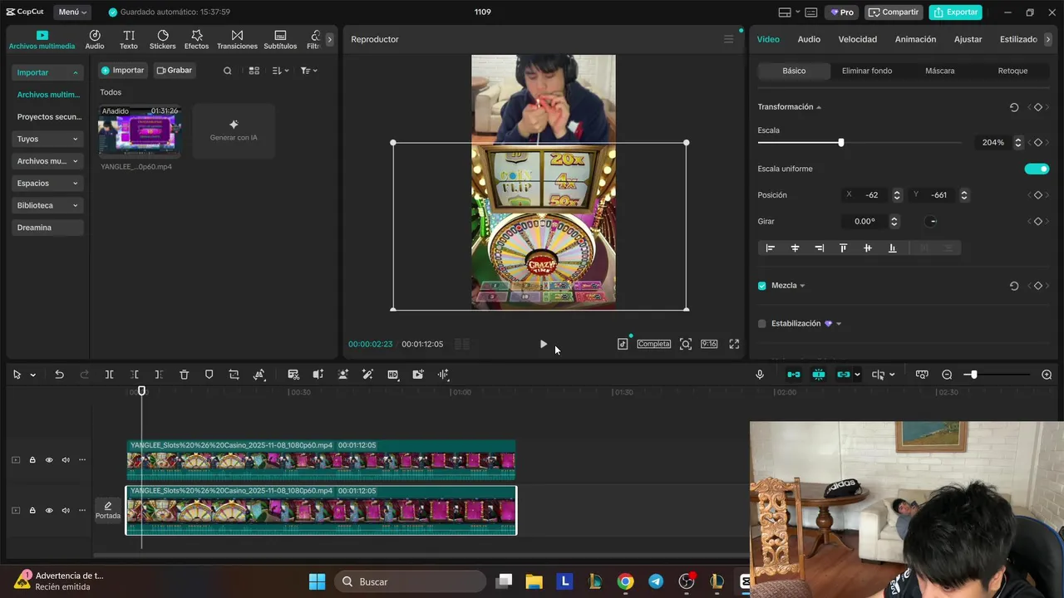Play the preview video

point(543,344)
